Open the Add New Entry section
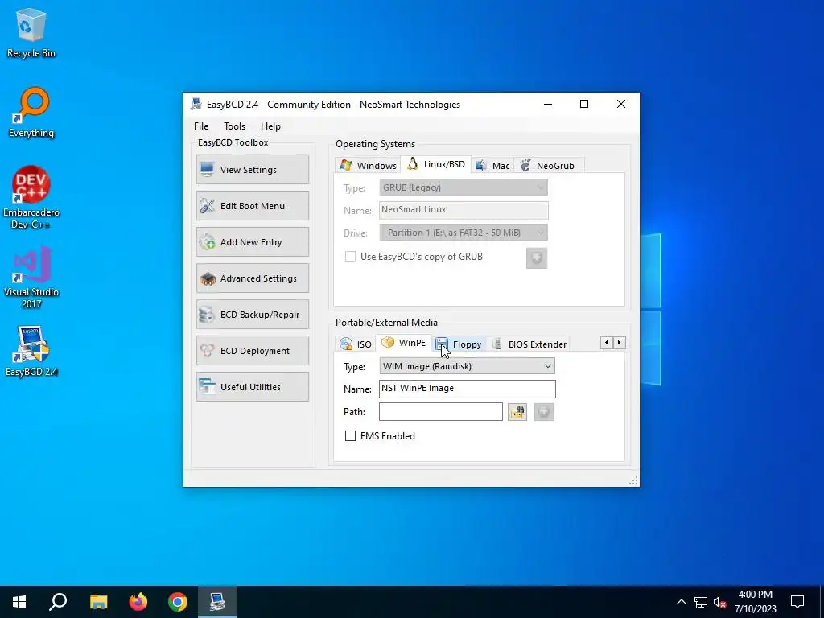Viewport: 824px width, 618px height. tap(252, 241)
